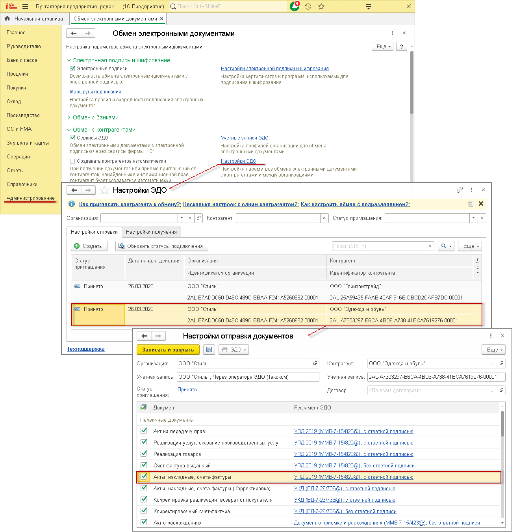Clear the Статус приглашения filter
This screenshot has height=532, width=519.
click(x=482, y=218)
